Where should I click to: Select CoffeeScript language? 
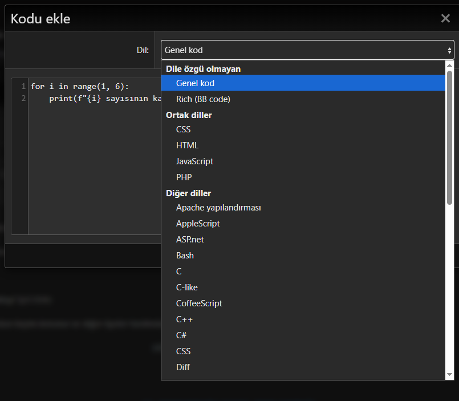[x=303, y=303]
